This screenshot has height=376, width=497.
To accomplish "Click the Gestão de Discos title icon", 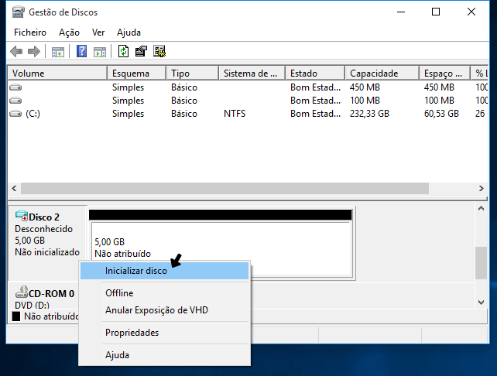I will (18, 12).
